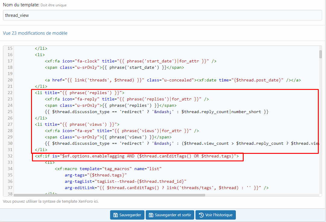Click line 22 li title replies code

pos(80,93)
